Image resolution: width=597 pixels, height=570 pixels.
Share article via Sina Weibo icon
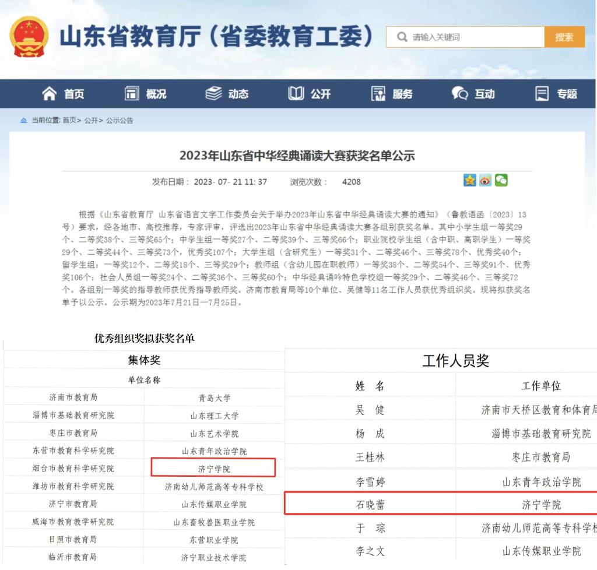(486, 181)
